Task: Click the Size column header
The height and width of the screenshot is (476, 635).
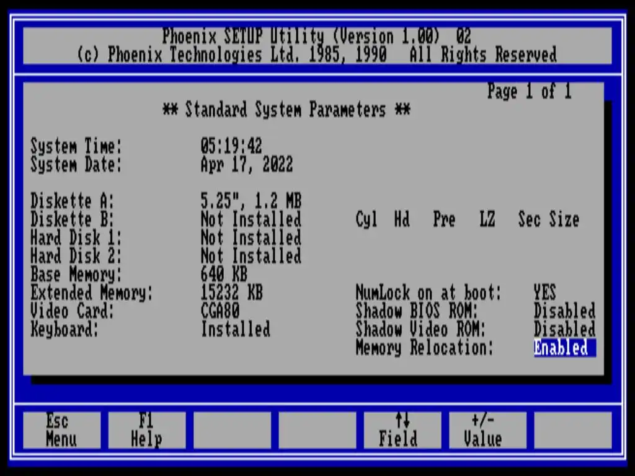Action: (564, 219)
